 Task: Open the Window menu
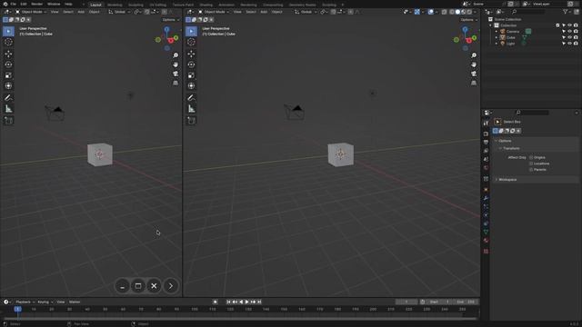tap(54, 4)
